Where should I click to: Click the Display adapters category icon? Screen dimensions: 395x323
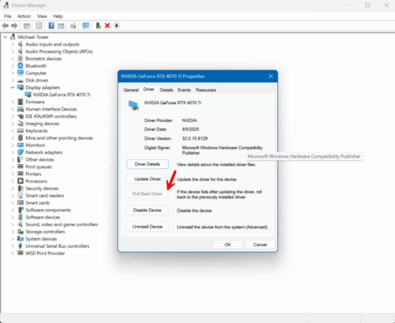[20, 87]
